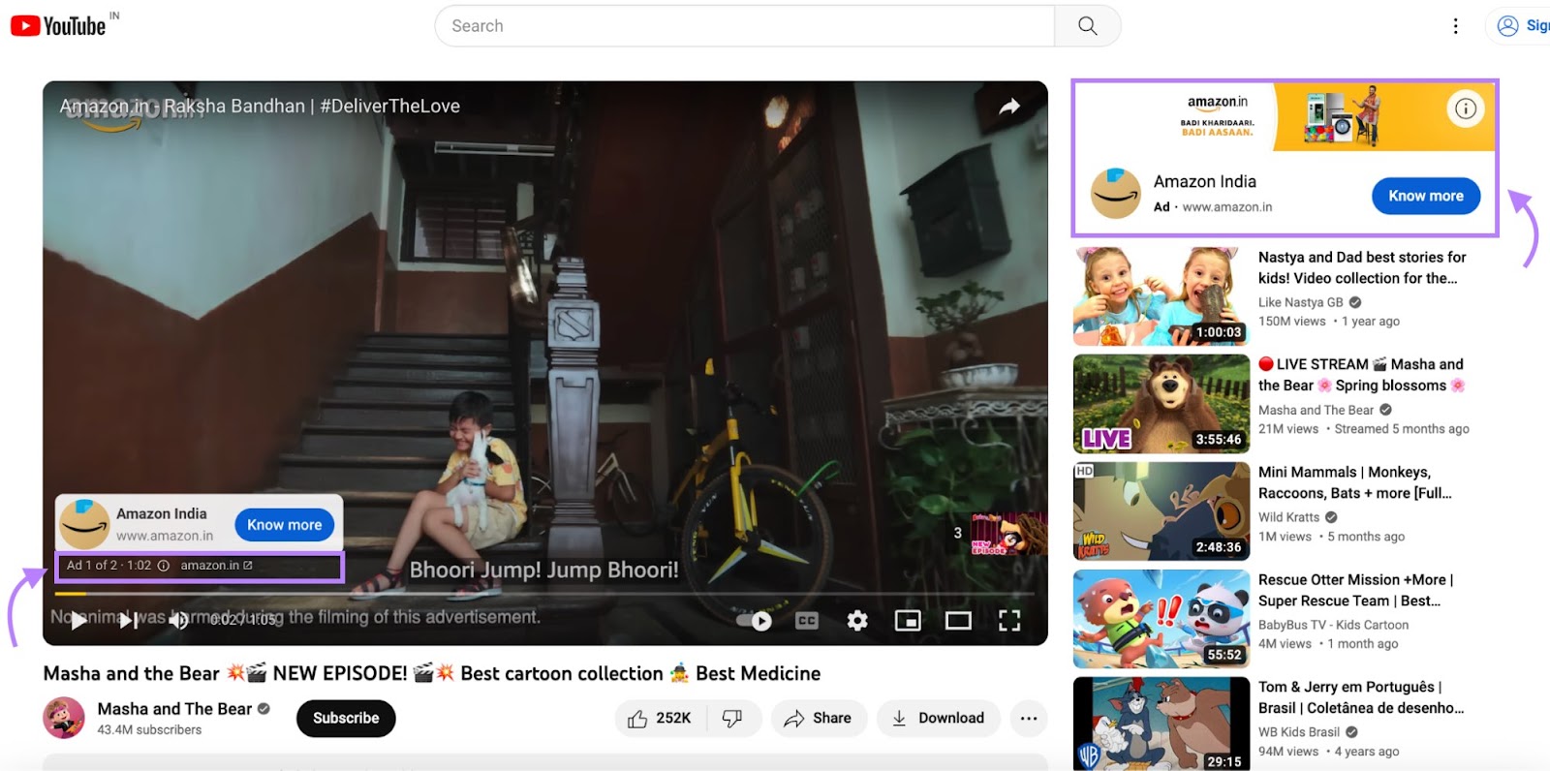Open more actions menu beside Download
The image size is (1550, 771).
(x=1029, y=719)
